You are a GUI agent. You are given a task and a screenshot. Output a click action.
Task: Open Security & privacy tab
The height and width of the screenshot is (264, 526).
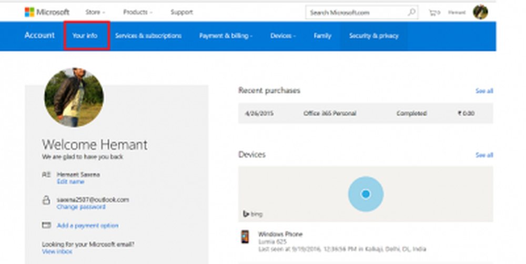click(373, 36)
